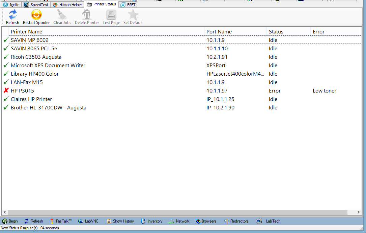Select the LAN-Fax M15 row
This screenshot has height=233, width=366.
tap(181, 82)
